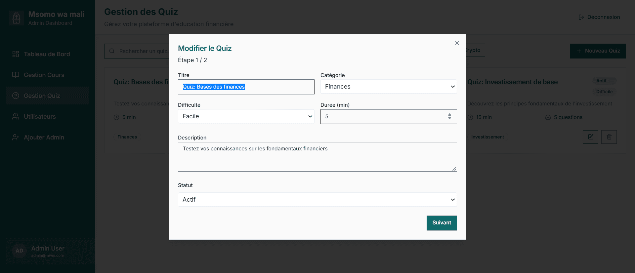Open the Difficulté dropdown

pyautogui.click(x=246, y=116)
